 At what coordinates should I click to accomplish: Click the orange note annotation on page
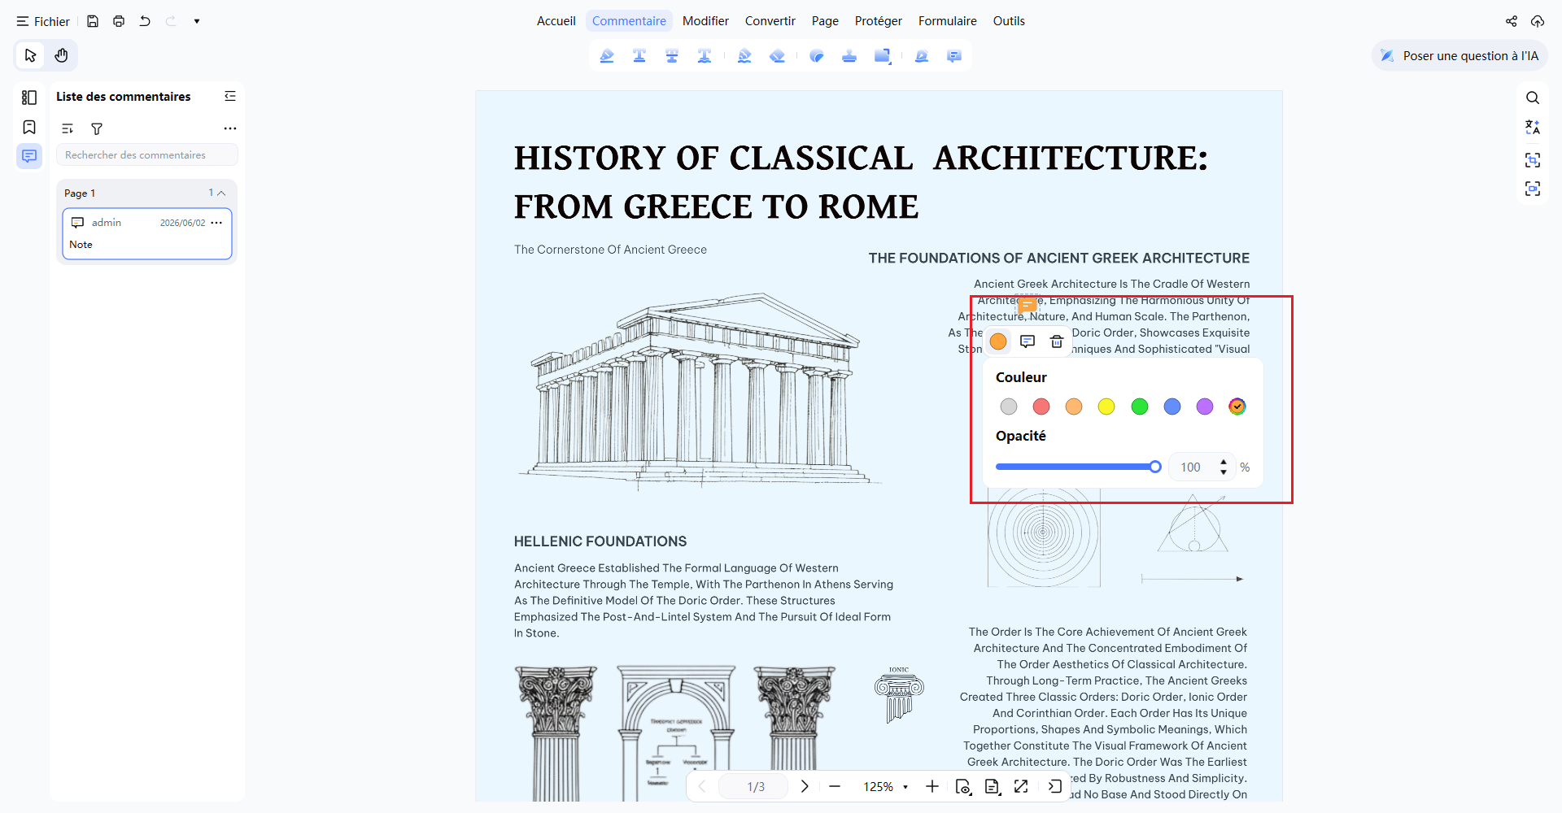point(1028,305)
